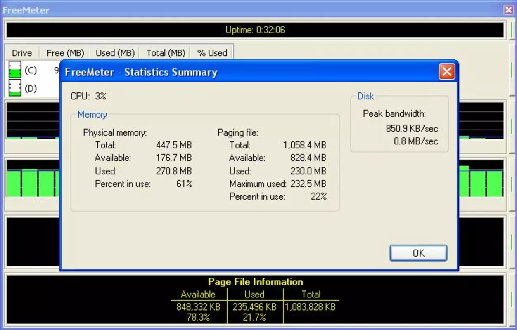The height and width of the screenshot is (330, 517).
Task: Click the 850.9 KB/sec peak bandwidth value
Action: pyautogui.click(x=412, y=128)
